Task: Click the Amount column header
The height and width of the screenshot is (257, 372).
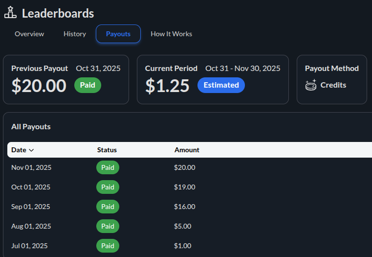Action: tap(187, 150)
